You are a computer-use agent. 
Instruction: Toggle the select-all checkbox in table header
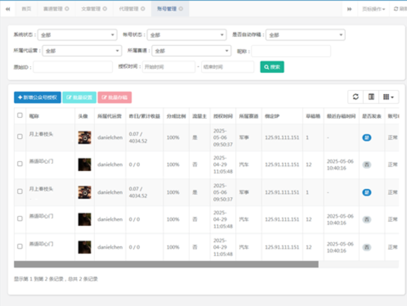pos(20,116)
